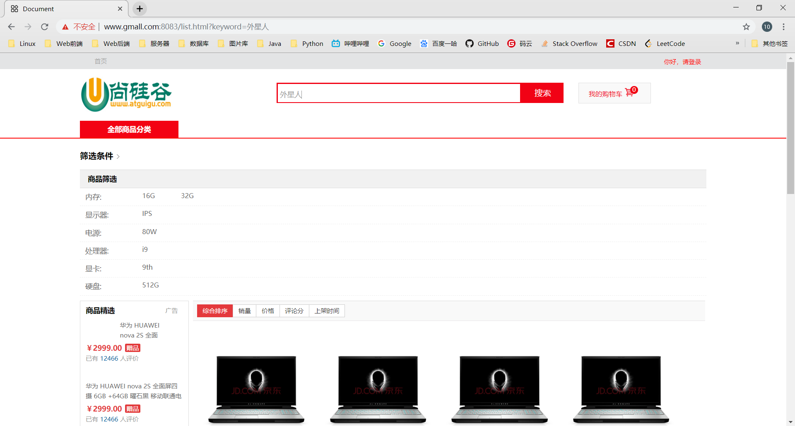Viewport: 795px width, 426px height.
Task: Open 全部商品分类 category menu
Action: pos(129,129)
